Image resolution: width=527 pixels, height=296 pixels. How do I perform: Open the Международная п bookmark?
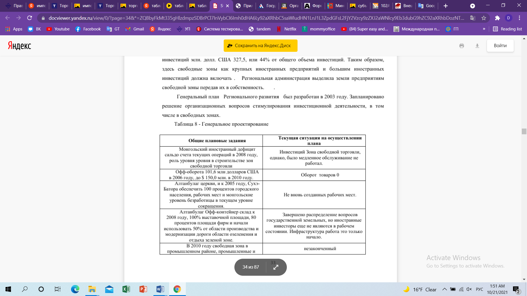pyautogui.click(x=416, y=29)
